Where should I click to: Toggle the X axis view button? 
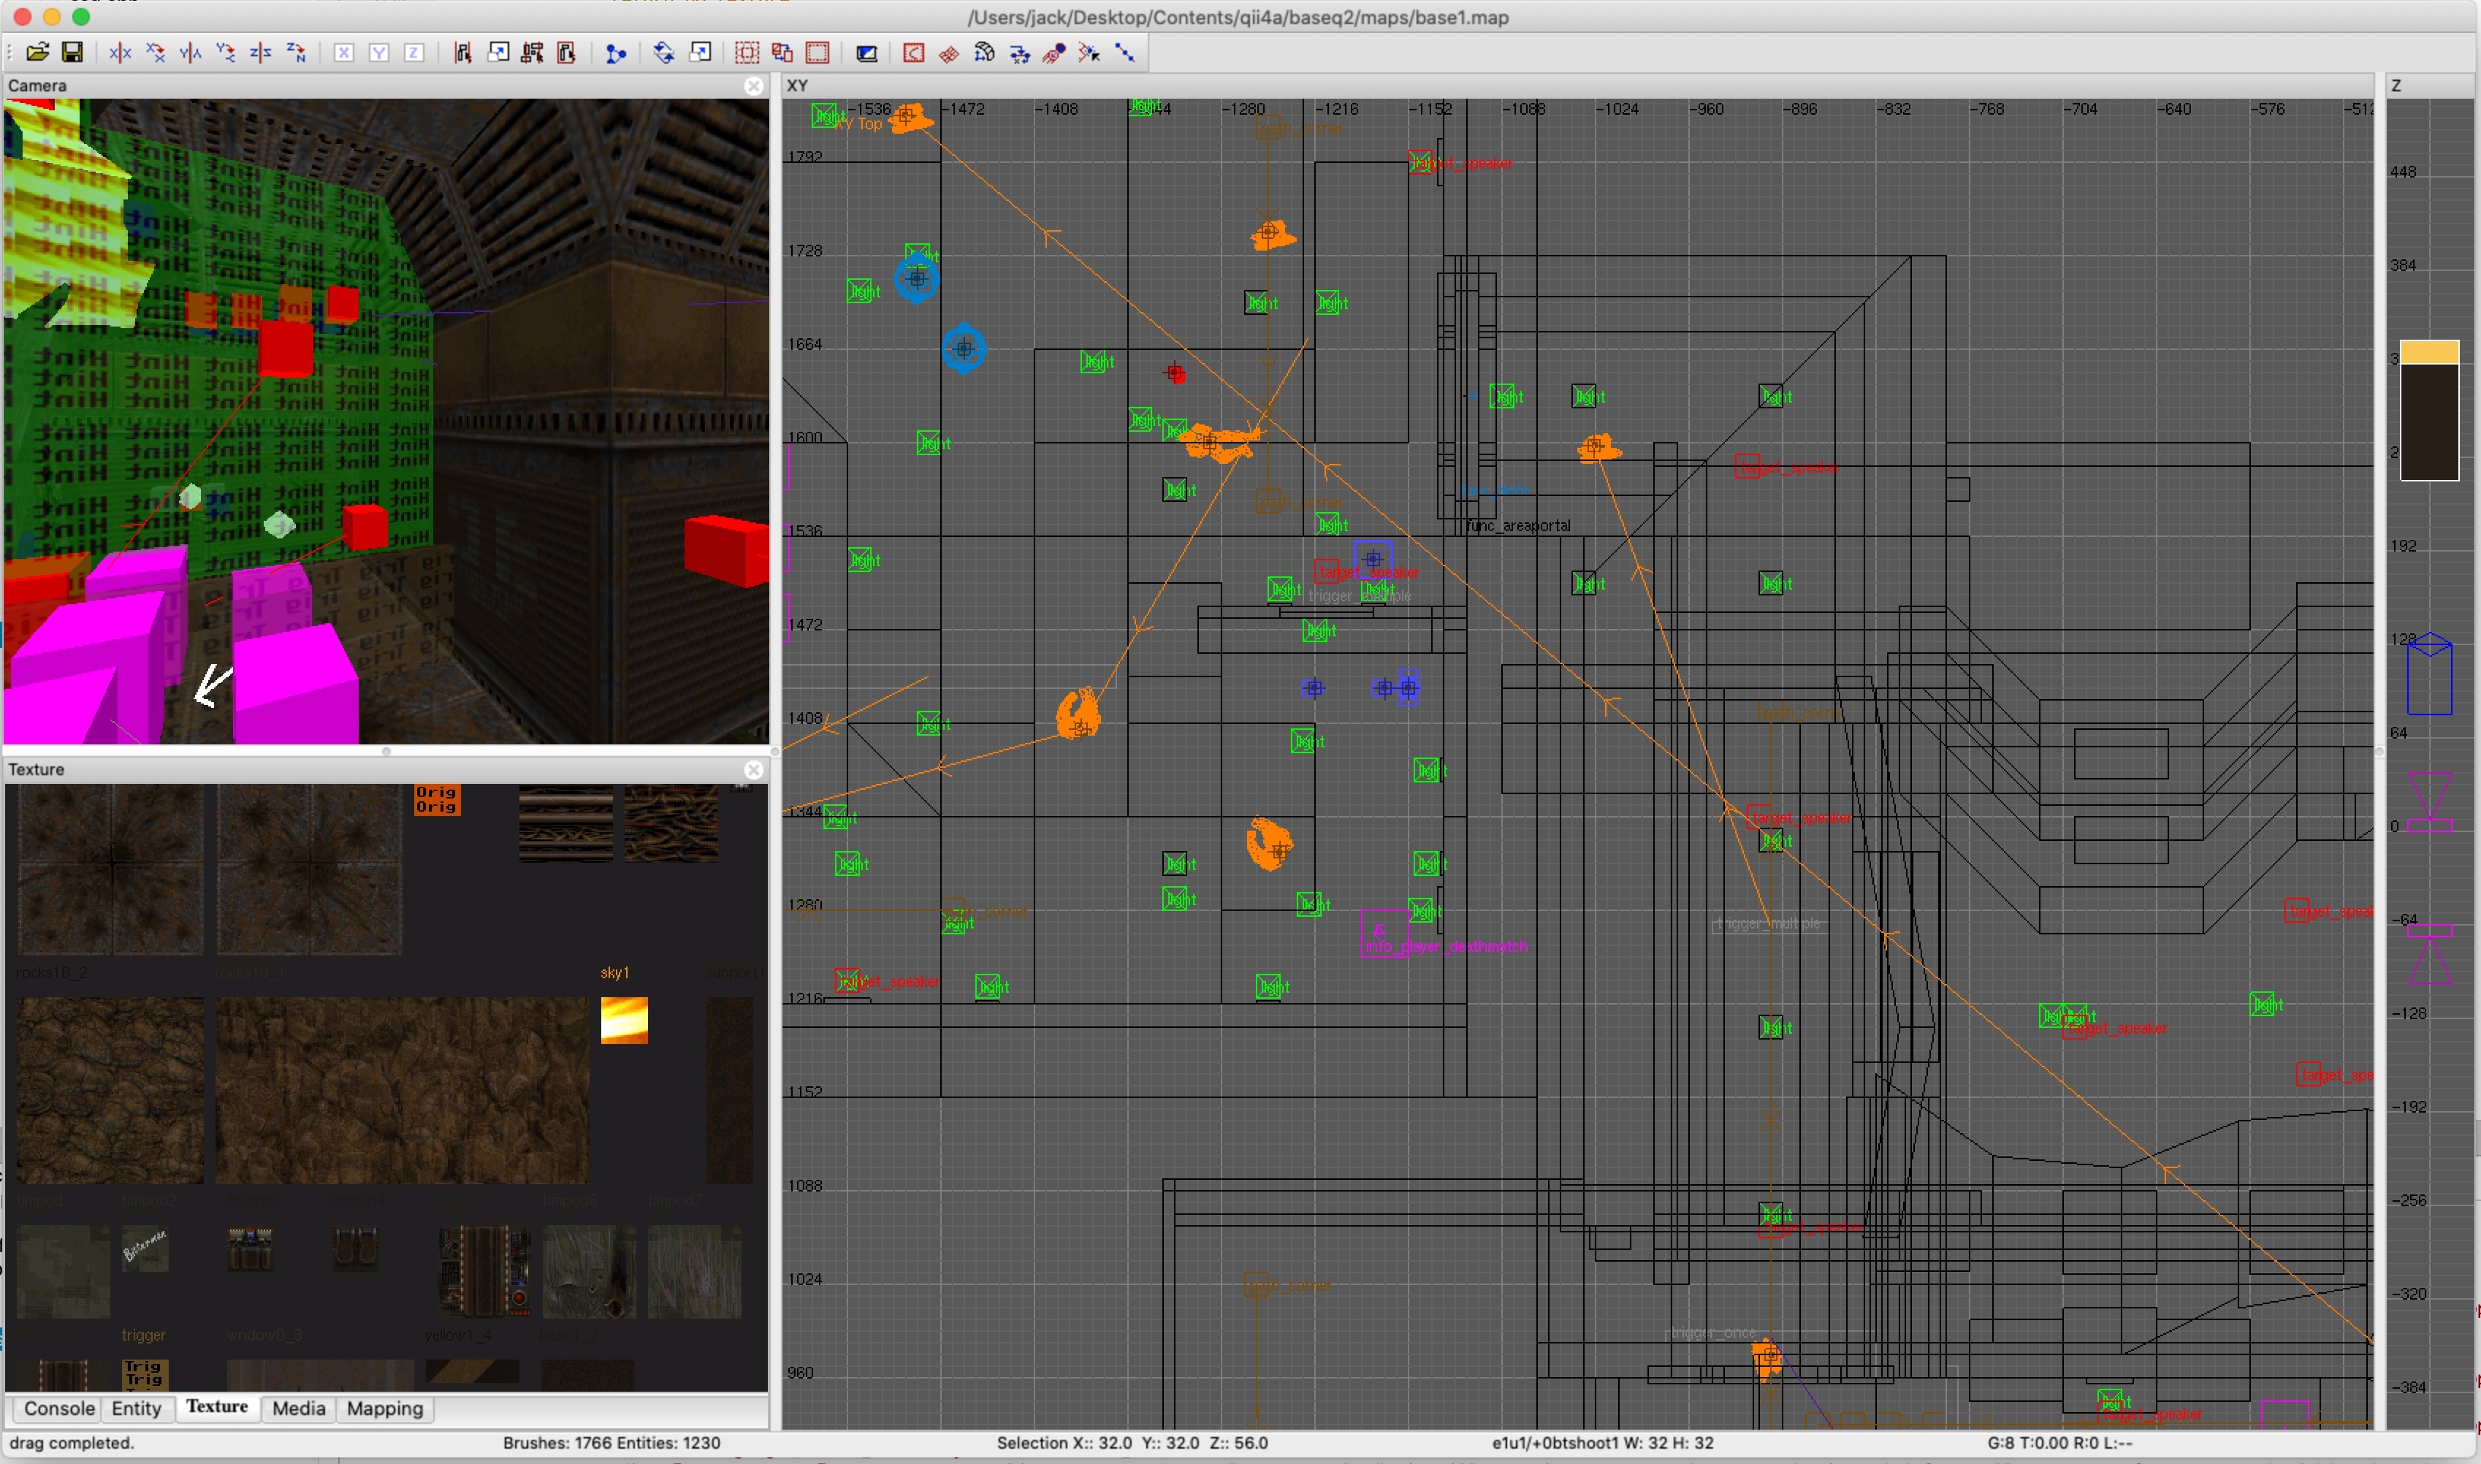click(343, 53)
